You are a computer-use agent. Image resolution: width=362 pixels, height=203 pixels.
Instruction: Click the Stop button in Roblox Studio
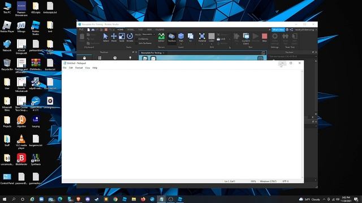coord(265,37)
